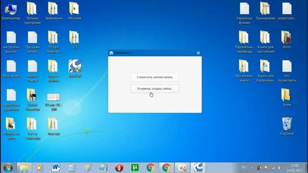Select the ЦЗ folder
This screenshot has width=308, height=173.
(75, 40)
